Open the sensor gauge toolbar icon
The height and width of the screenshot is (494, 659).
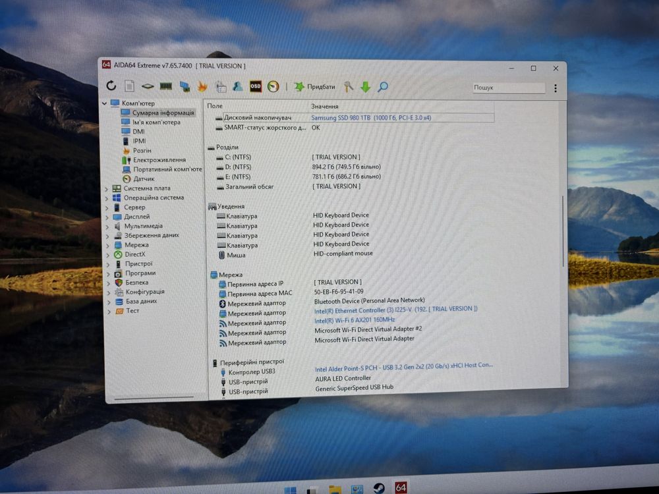pyautogui.click(x=273, y=86)
